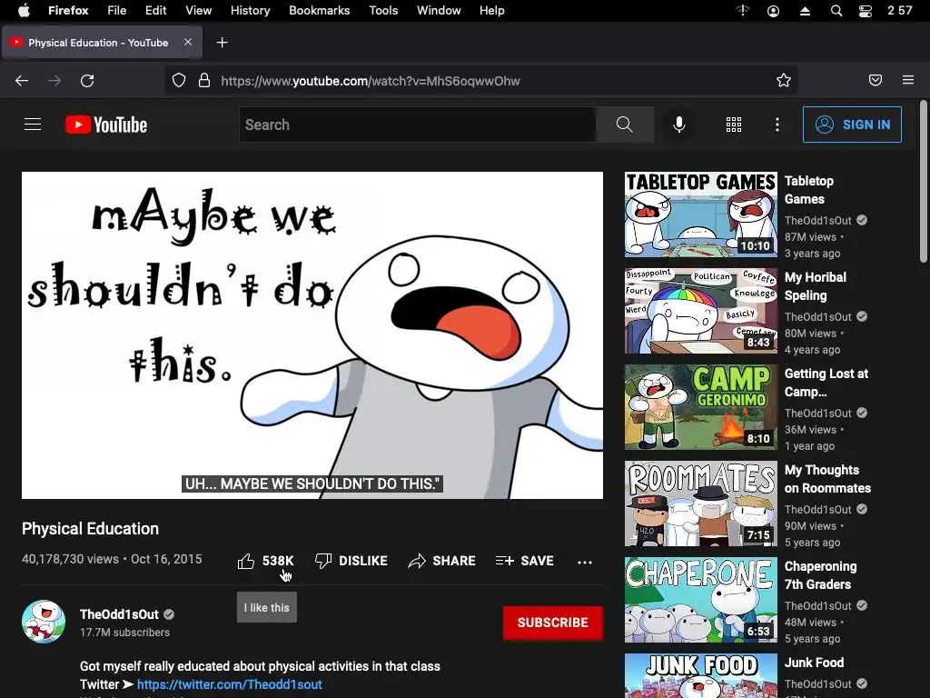Screen dimensions: 930x698
Task: Click the thumbs-down Dislike button
Action: click(351, 561)
